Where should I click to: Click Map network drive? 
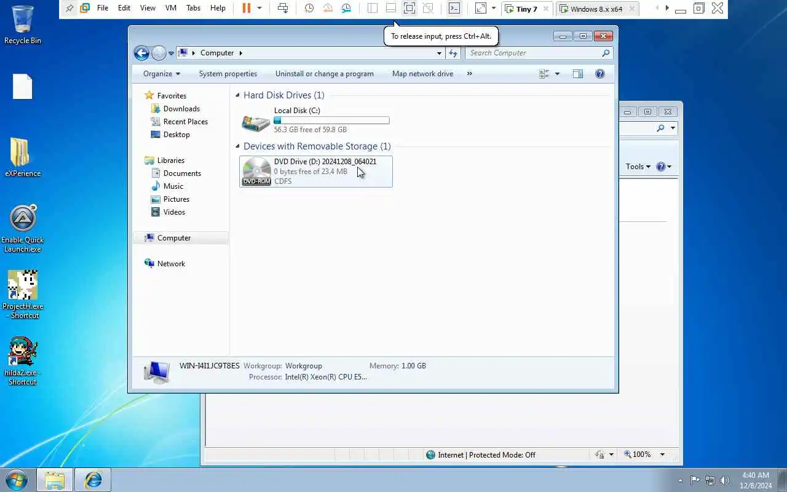pyautogui.click(x=422, y=74)
